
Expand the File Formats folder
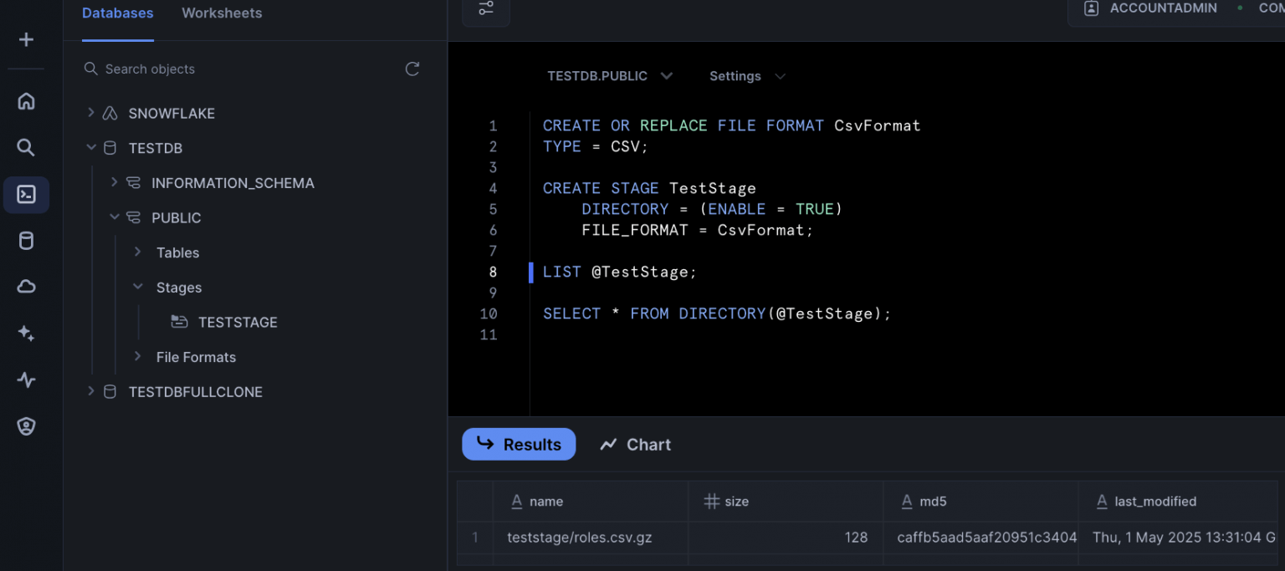click(x=138, y=357)
